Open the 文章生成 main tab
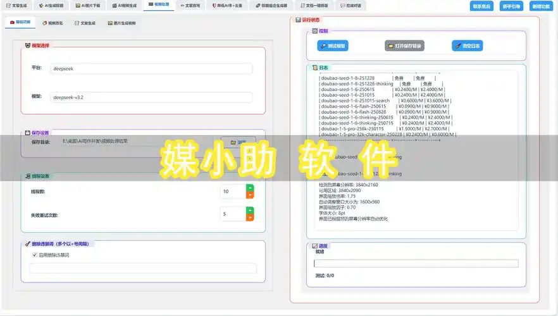The width and height of the screenshot is (558, 316). coord(16,5)
